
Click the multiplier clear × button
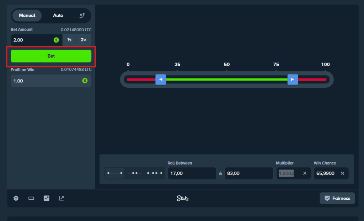tap(304, 173)
